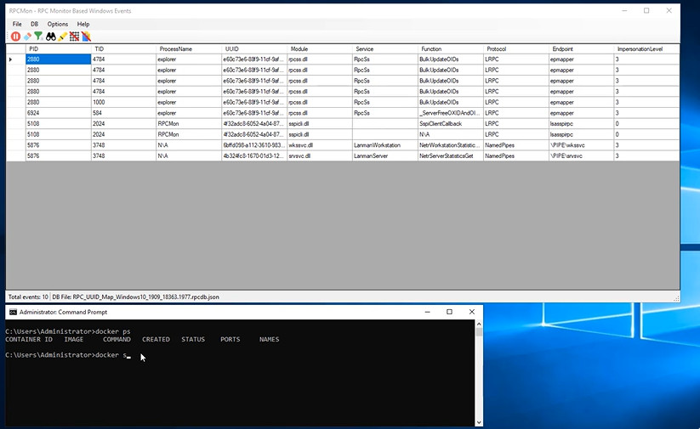Open the Options menu
The height and width of the screenshot is (429, 700).
58,24
